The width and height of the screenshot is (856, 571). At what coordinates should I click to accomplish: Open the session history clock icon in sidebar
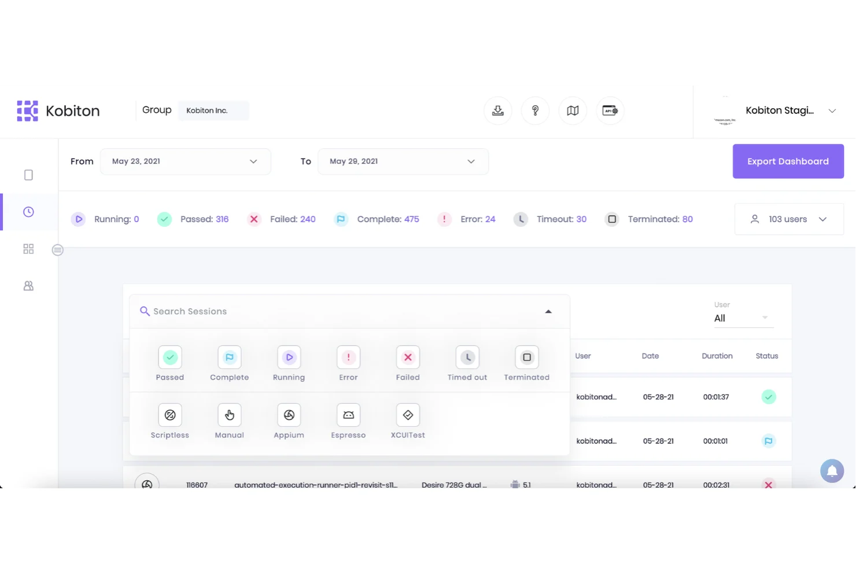pos(28,212)
